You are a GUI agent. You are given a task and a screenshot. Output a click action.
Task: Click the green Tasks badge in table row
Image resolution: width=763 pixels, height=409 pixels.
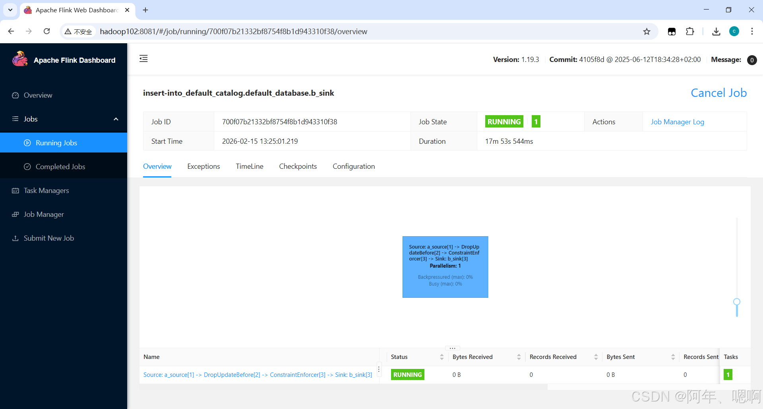tap(728, 374)
